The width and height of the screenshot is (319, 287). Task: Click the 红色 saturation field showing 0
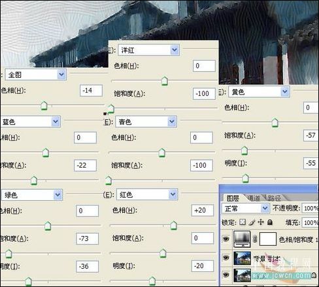(x=203, y=238)
